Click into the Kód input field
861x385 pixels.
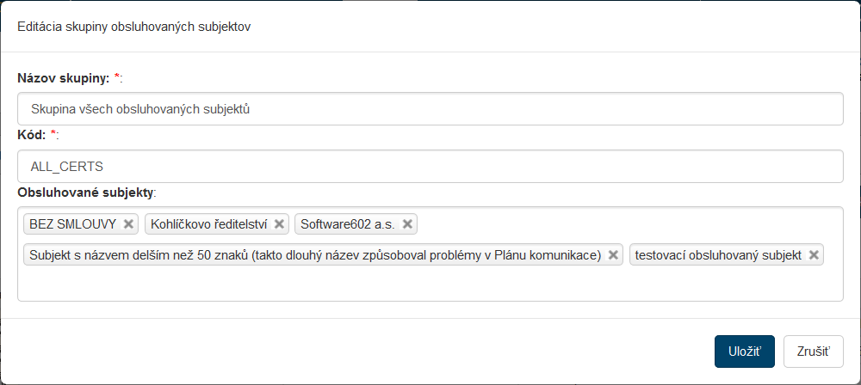[430, 167]
